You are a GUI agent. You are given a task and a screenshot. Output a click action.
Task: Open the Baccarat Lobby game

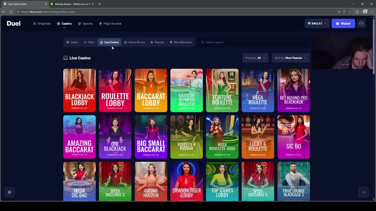tap(151, 90)
